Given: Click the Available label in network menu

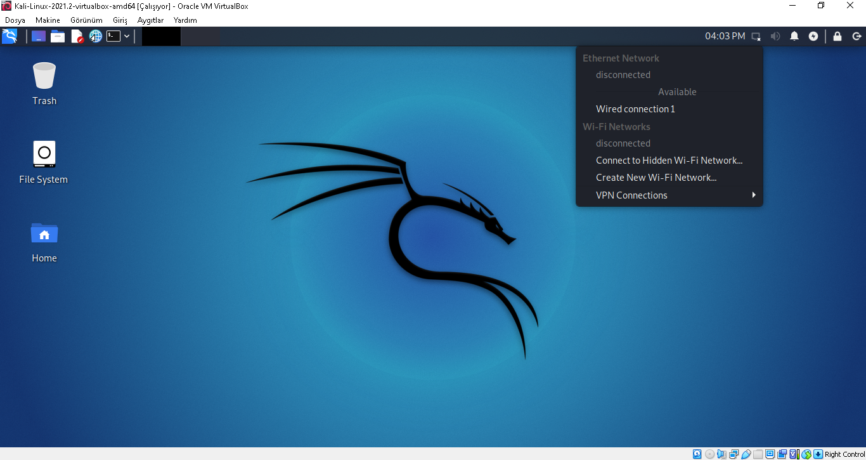Looking at the screenshot, I should [677, 92].
